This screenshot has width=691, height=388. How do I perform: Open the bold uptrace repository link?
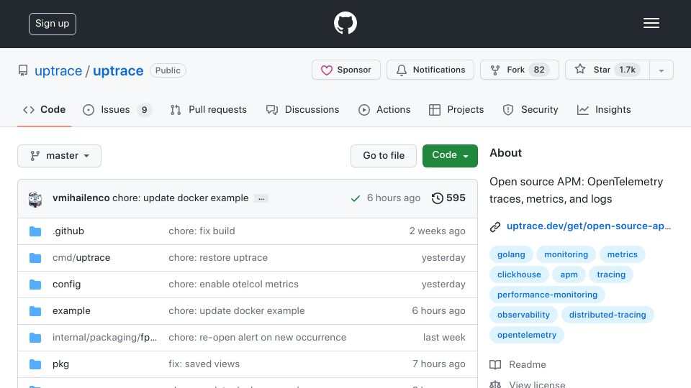click(x=118, y=71)
